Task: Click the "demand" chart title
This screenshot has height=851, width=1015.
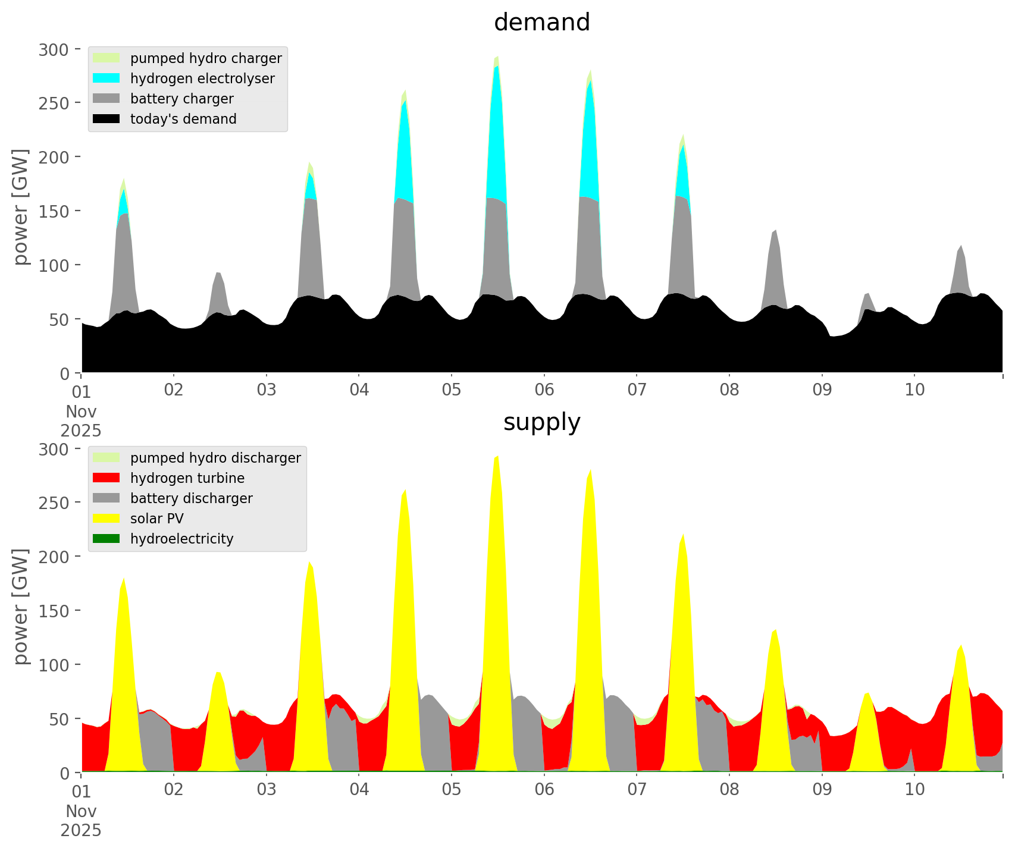Action: coord(541,23)
